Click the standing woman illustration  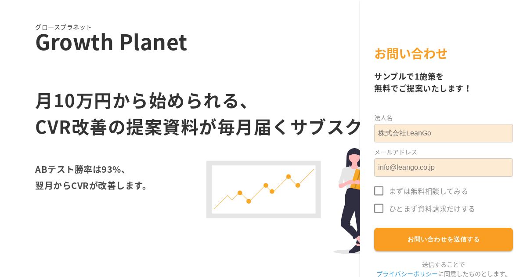(350, 200)
